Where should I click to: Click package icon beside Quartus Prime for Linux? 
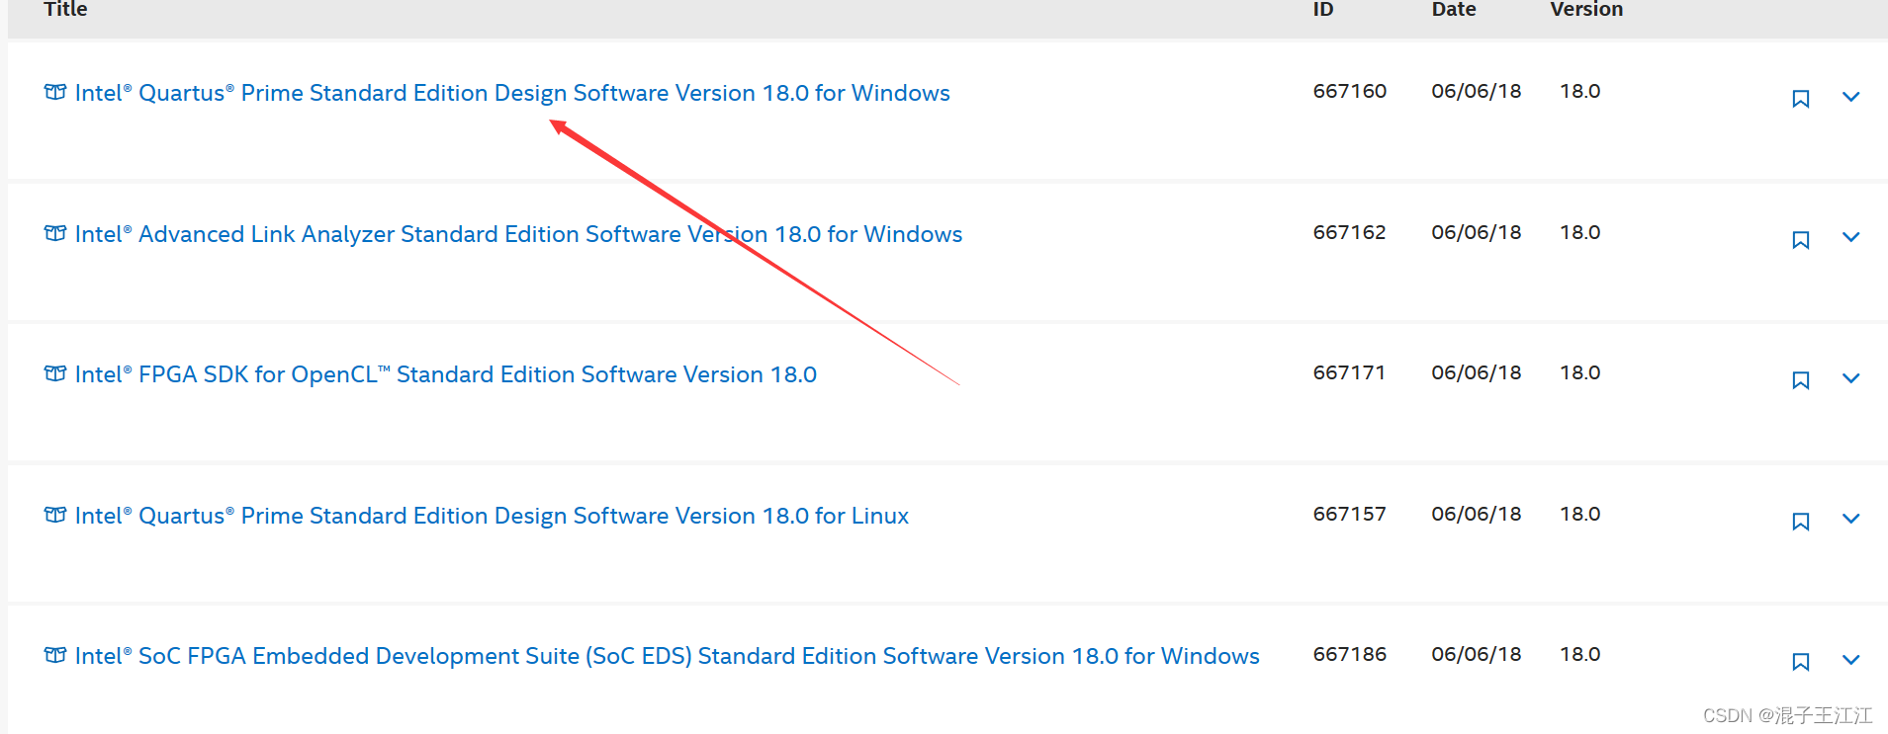point(55,515)
